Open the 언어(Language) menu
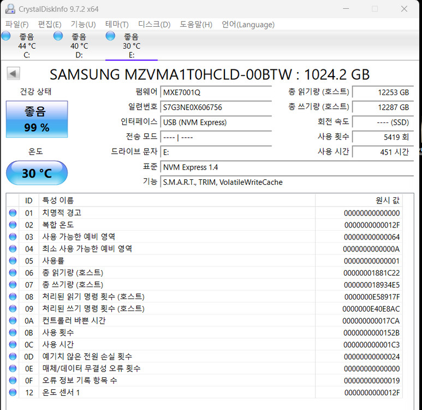 pyautogui.click(x=248, y=25)
